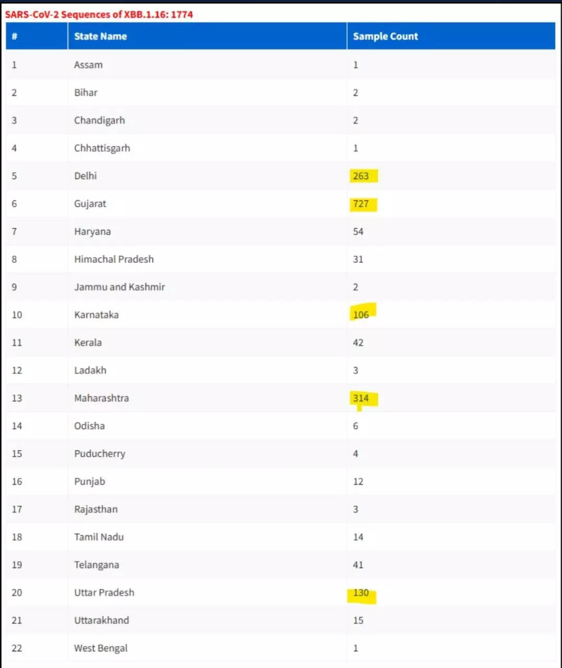
Task: Click the Tamil Nadu state name
Action: 99,537
